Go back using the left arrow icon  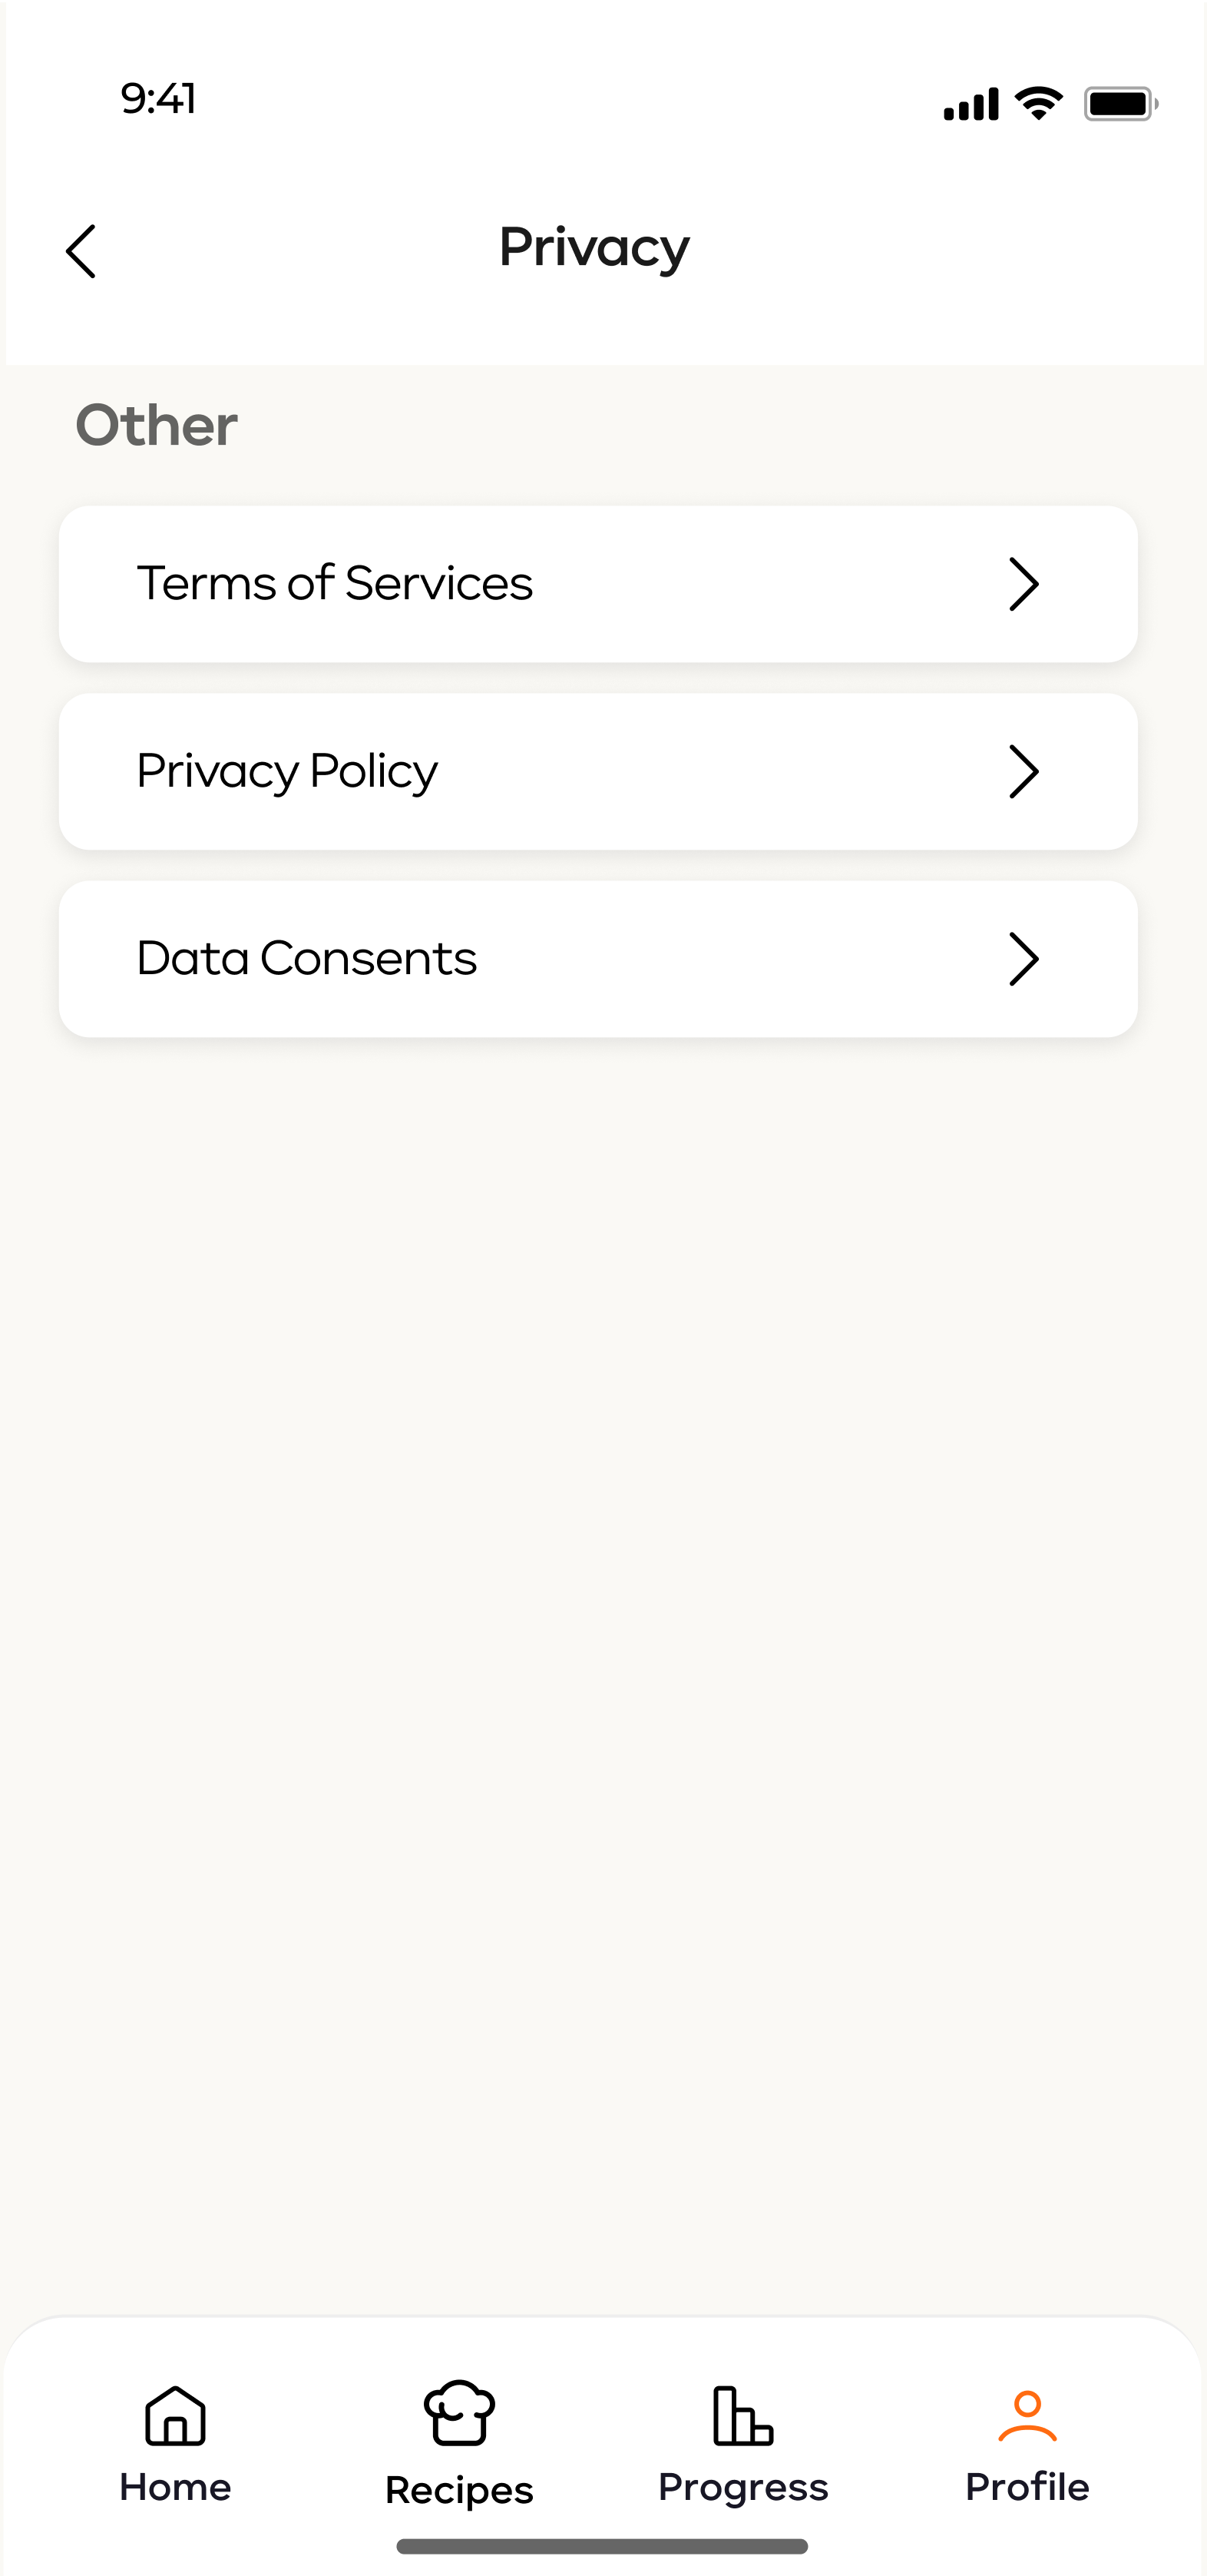81,251
